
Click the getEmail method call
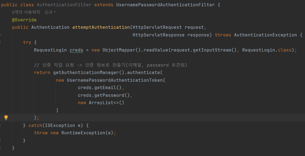105,87
